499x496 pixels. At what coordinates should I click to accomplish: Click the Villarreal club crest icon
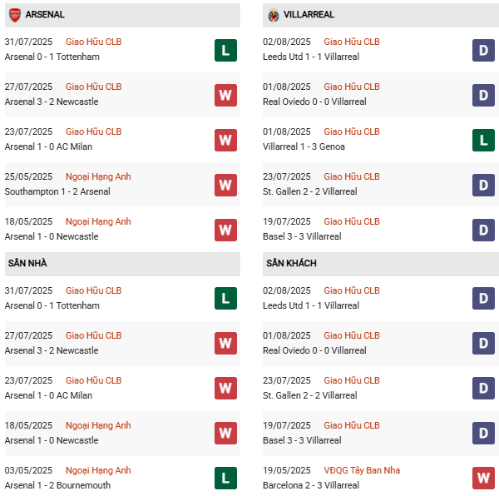274,15
